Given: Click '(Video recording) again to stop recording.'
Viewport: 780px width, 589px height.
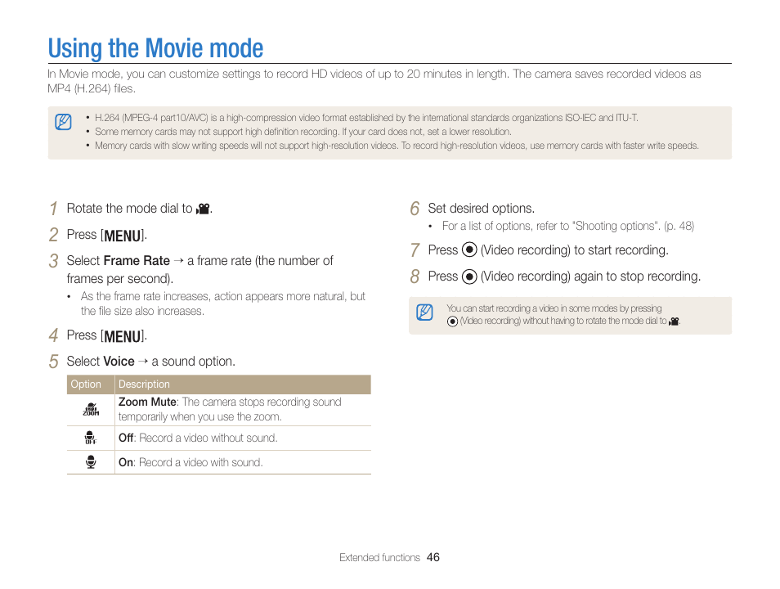Looking at the screenshot, I should [590, 276].
